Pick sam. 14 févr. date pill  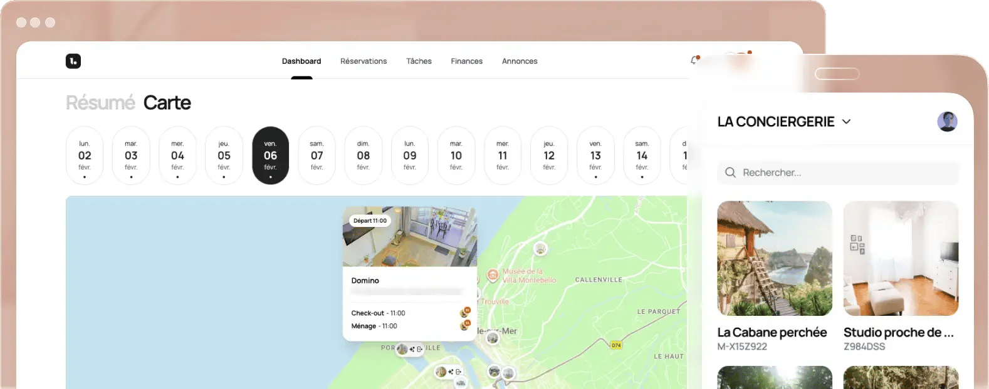pyautogui.click(x=642, y=156)
